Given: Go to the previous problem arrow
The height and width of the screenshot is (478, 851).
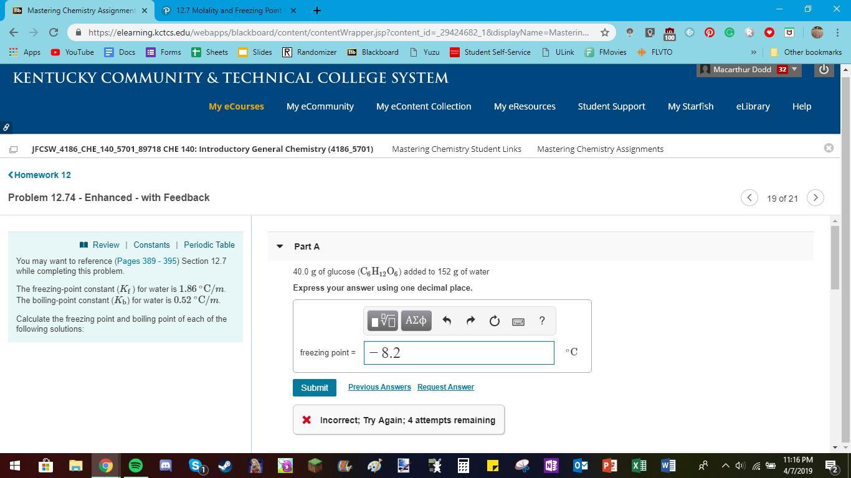Looking at the screenshot, I should [x=749, y=198].
